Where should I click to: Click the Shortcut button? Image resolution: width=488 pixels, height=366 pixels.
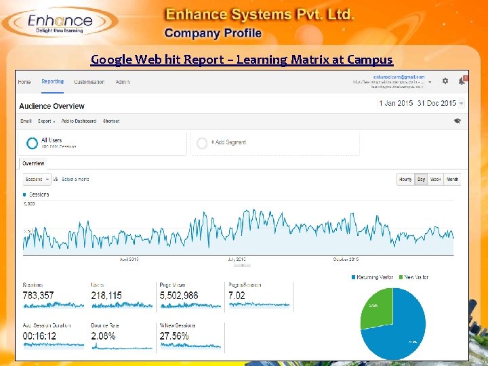pos(111,121)
